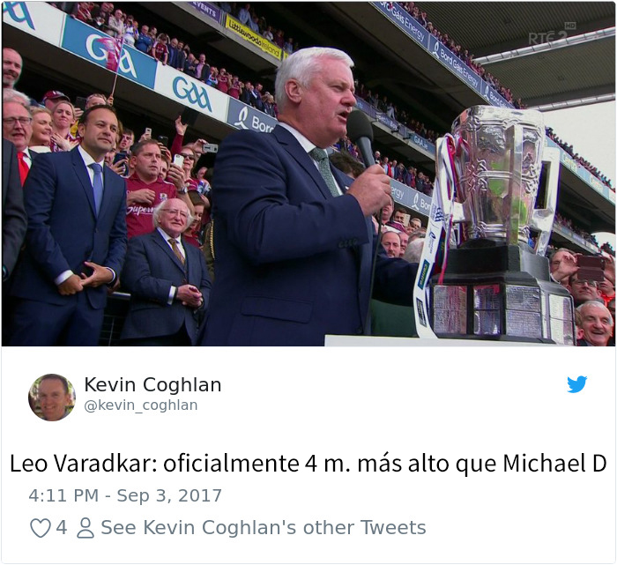Like the tweet using the heart icon

coord(41,528)
